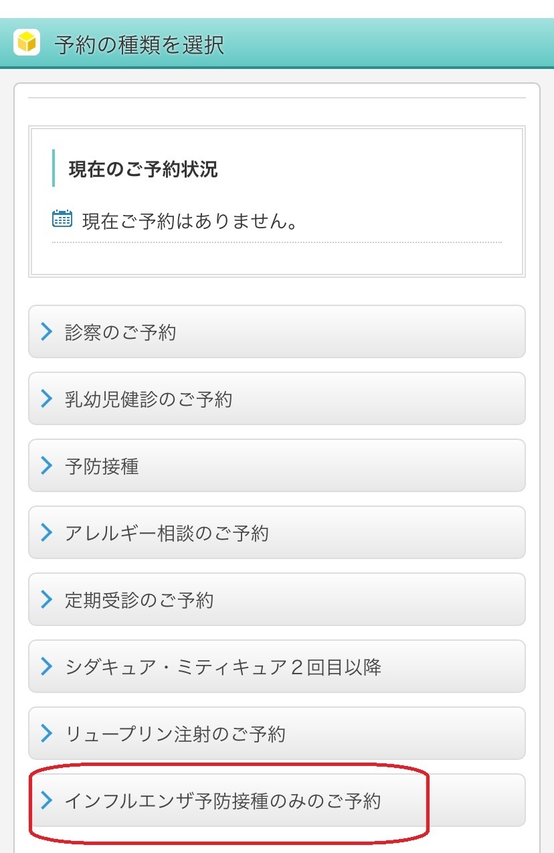The width and height of the screenshot is (554, 853).
Task: Click the 現在のご予約状況 heading
Action: coord(143,169)
